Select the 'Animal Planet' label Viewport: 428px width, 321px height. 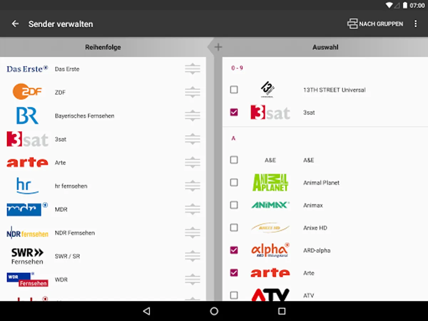pyautogui.click(x=321, y=183)
